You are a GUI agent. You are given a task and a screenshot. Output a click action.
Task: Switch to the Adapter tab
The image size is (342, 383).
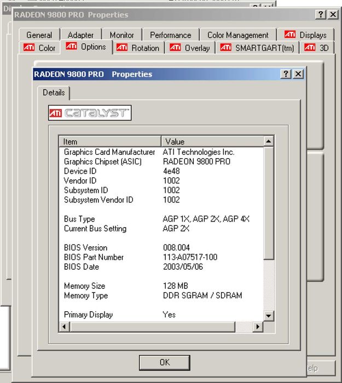coord(81,35)
